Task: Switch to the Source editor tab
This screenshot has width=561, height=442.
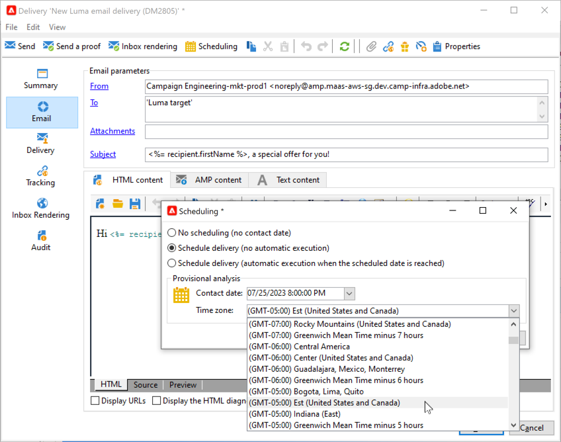Action: click(146, 384)
